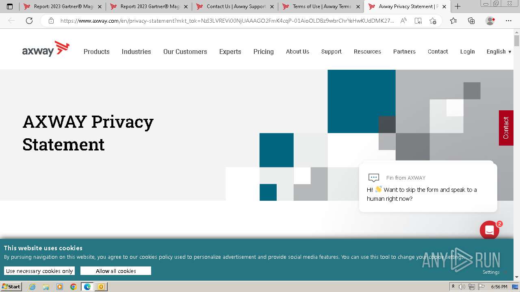Screen dimensions: 520x292
Task: Click Use necessary cookies only
Action: point(39,271)
